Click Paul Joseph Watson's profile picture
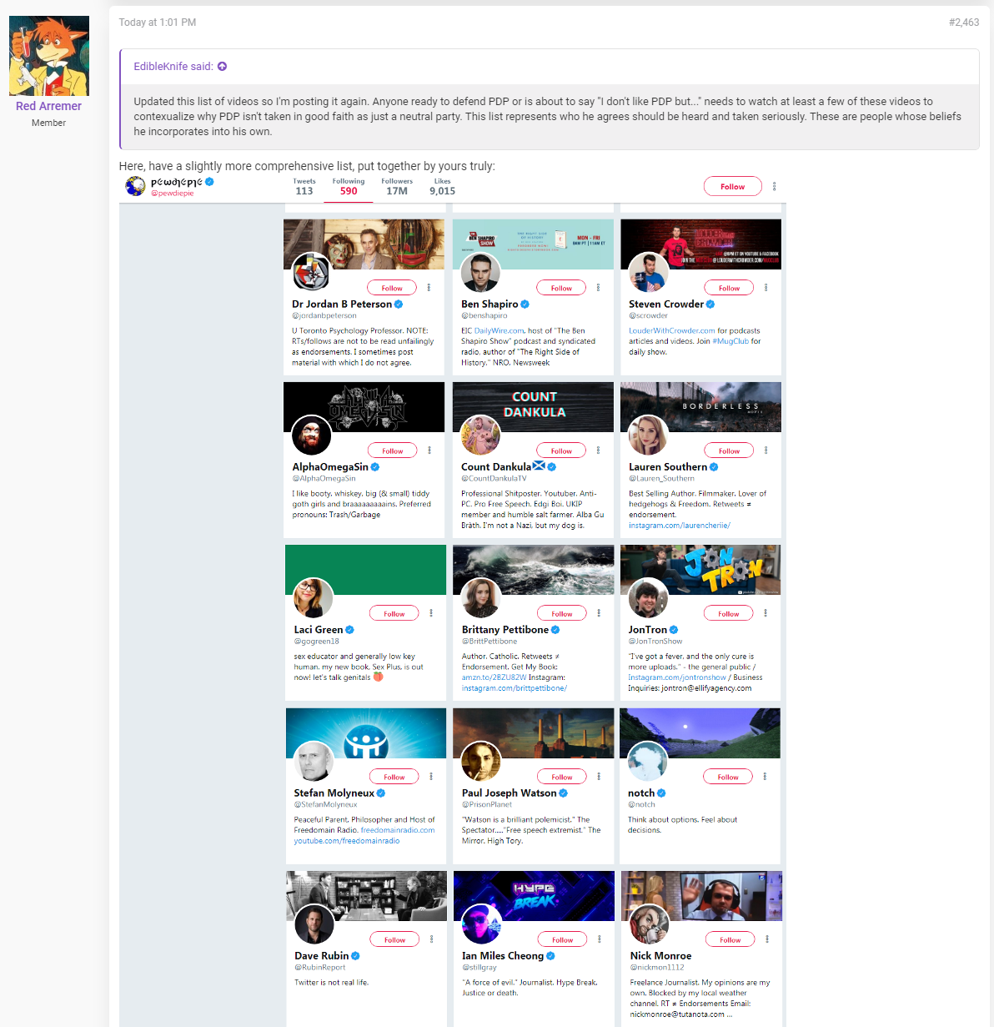 click(x=482, y=760)
